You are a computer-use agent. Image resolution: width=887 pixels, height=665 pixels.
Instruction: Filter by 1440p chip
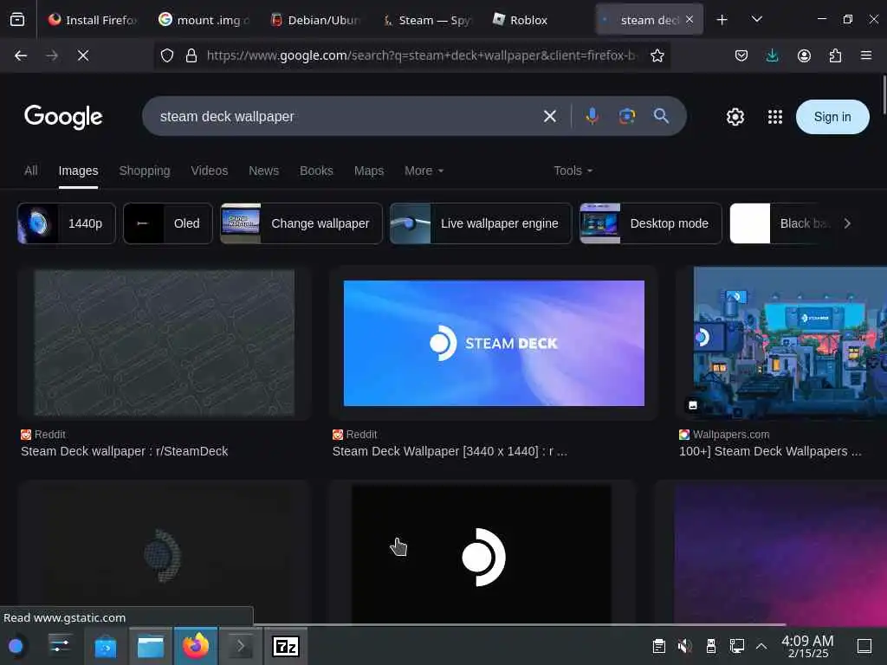click(66, 223)
